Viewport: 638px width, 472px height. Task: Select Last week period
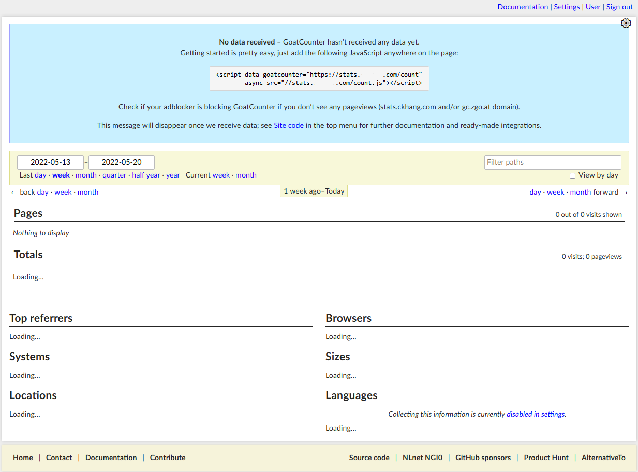[61, 175]
